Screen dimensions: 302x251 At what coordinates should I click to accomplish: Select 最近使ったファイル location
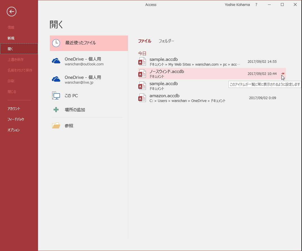[x=89, y=43]
